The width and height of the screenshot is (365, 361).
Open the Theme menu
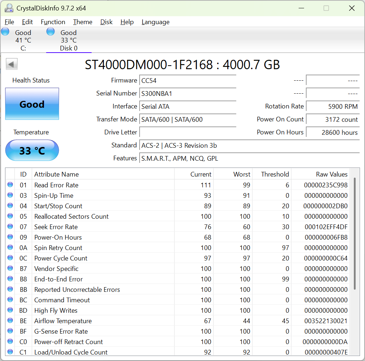pos(83,22)
